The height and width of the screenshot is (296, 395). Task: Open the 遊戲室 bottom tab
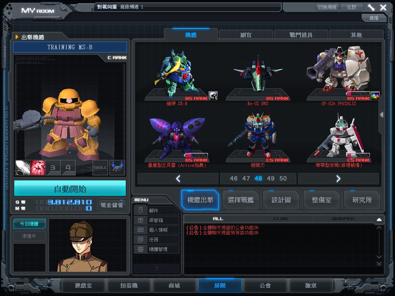tap(83, 286)
